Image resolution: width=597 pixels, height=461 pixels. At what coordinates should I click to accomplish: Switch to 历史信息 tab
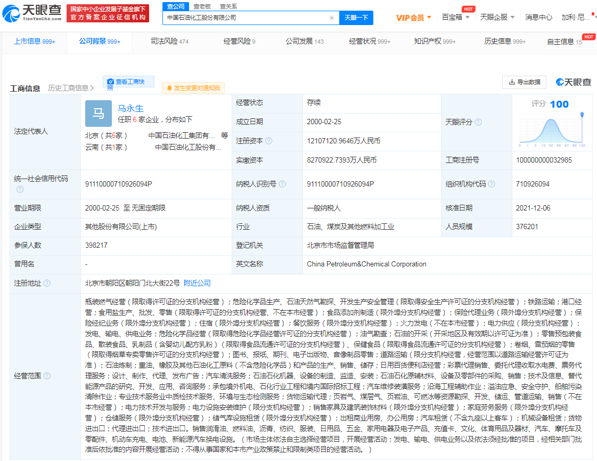click(x=505, y=42)
